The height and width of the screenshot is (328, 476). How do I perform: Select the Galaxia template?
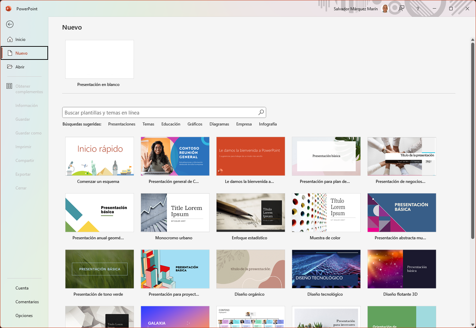point(175,317)
